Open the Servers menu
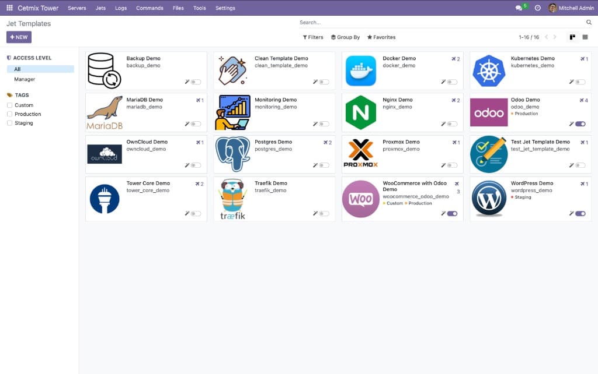598x374 pixels. coord(77,8)
